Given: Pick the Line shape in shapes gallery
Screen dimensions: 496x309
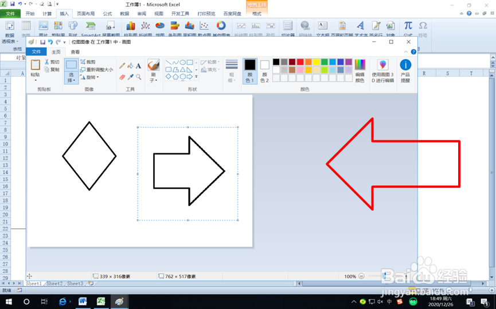Looking at the screenshot, I should tap(169, 62).
